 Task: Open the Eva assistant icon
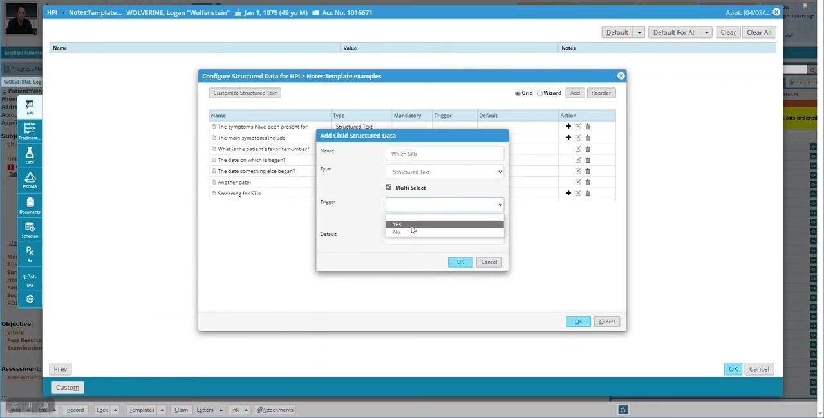(30, 278)
